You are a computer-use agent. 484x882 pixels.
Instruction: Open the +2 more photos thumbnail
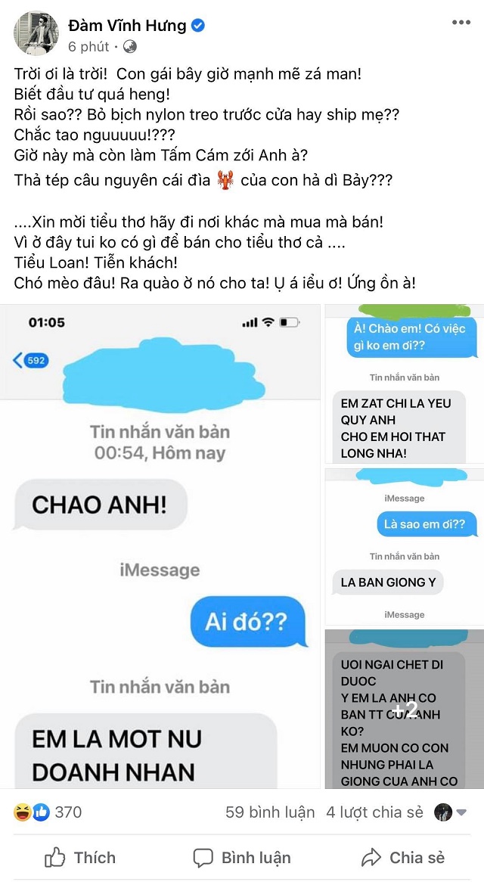coord(404,709)
